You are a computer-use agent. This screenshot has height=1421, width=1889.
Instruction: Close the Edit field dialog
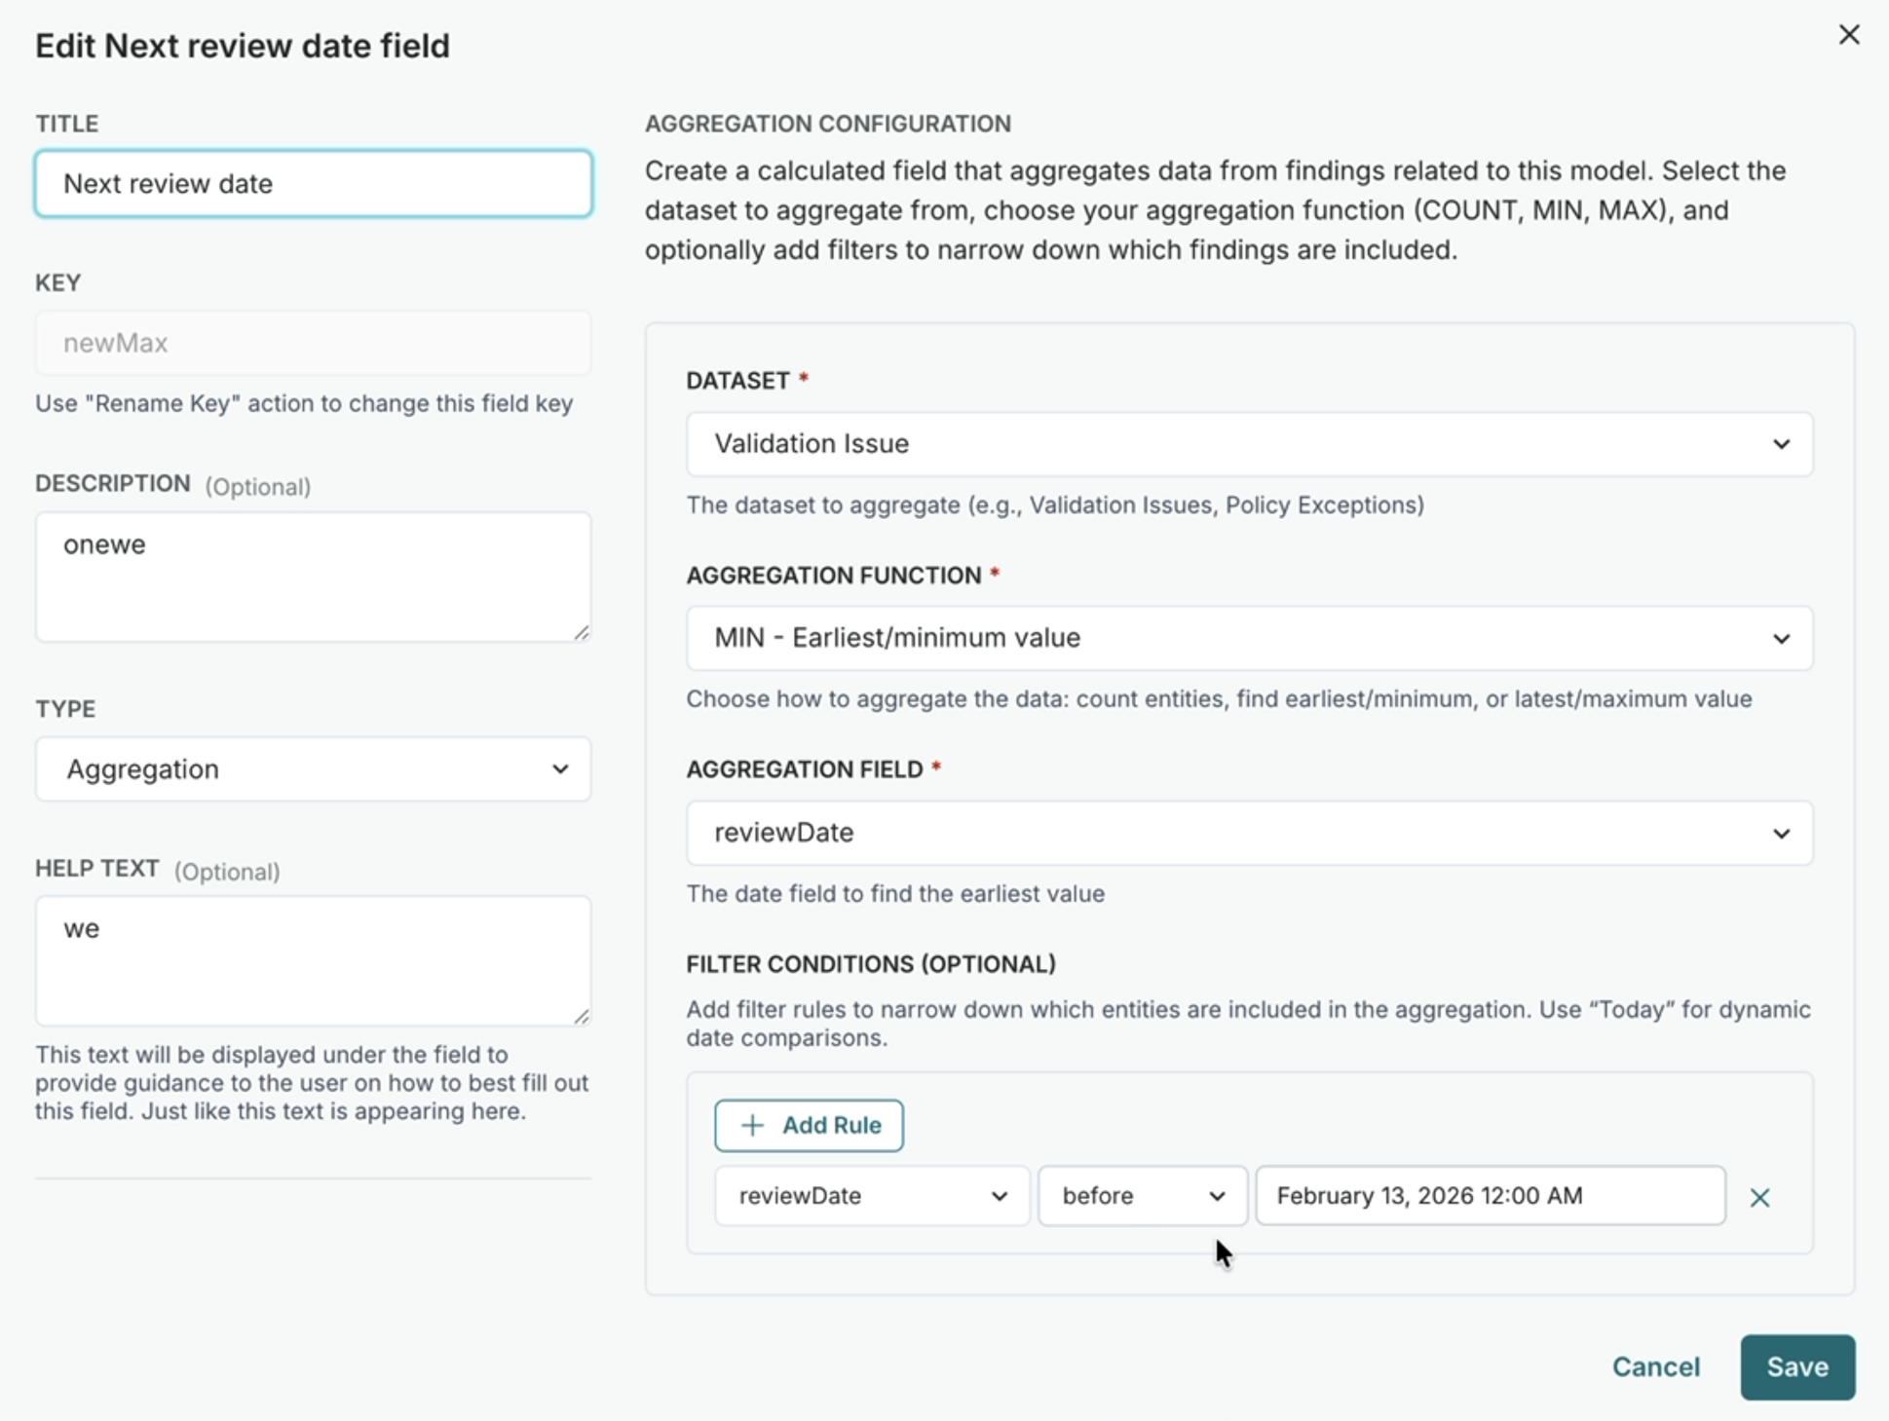[x=1848, y=35]
